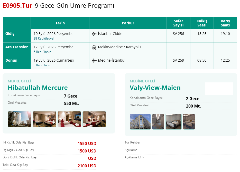
Task: Click the bus icon for Mekke-Medine transfer
Action: pos(94,47)
